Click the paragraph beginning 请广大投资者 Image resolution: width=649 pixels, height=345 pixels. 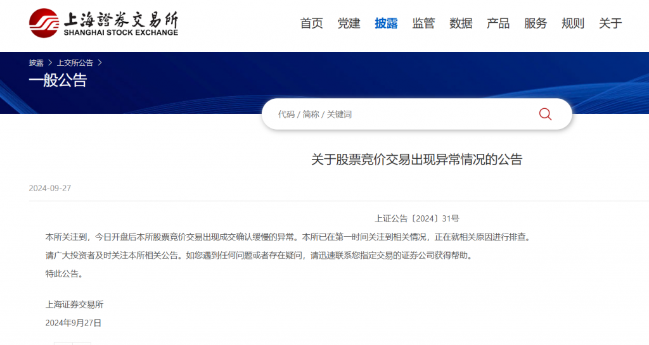click(x=259, y=255)
